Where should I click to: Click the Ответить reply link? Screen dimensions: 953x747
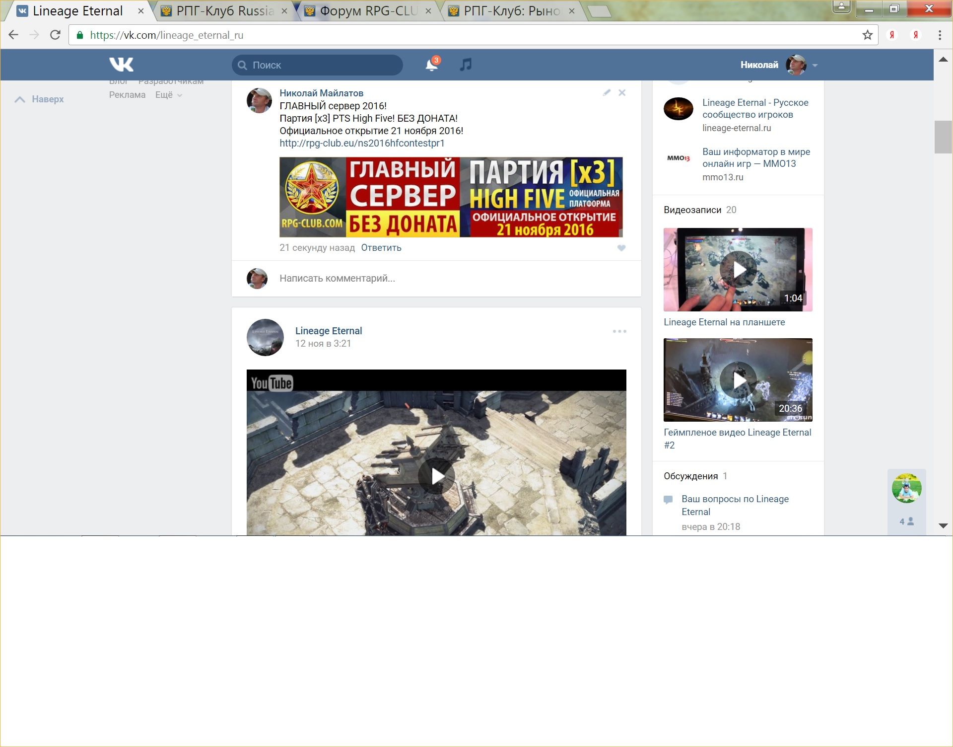[381, 248]
